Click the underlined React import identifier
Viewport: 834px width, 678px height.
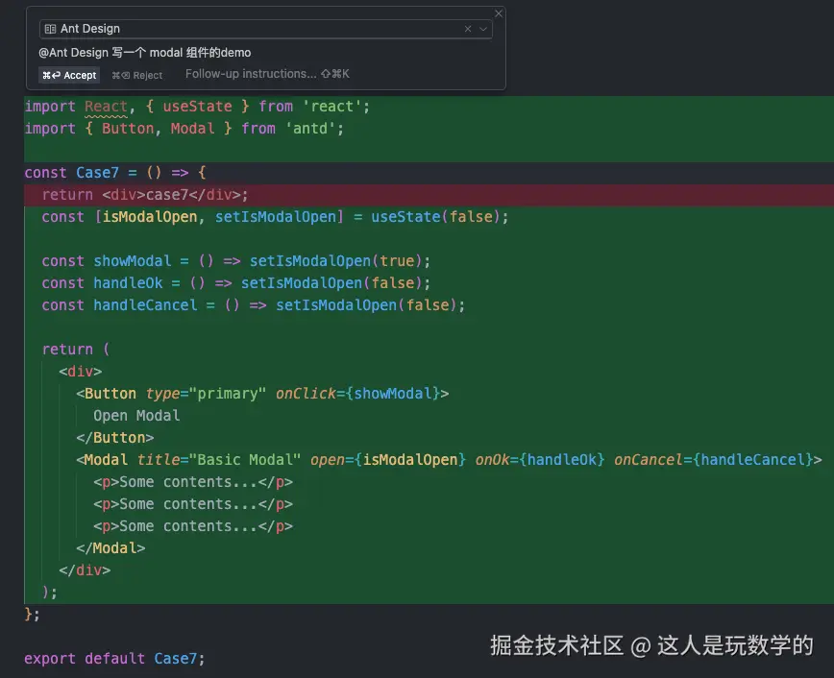[x=106, y=107]
